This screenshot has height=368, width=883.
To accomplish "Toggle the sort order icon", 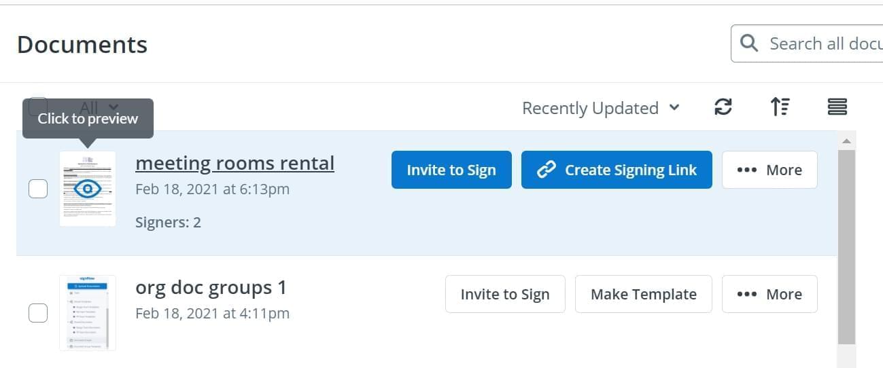I will pyautogui.click(x=780, y=107).
